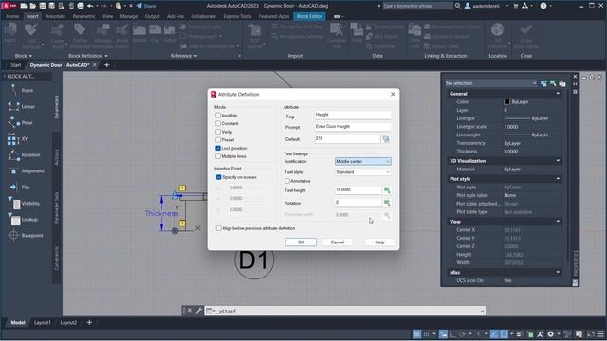Open the No selection dropdown in Properties
Image resolution: width=607 pixels, height=341 pixels.
491,83
